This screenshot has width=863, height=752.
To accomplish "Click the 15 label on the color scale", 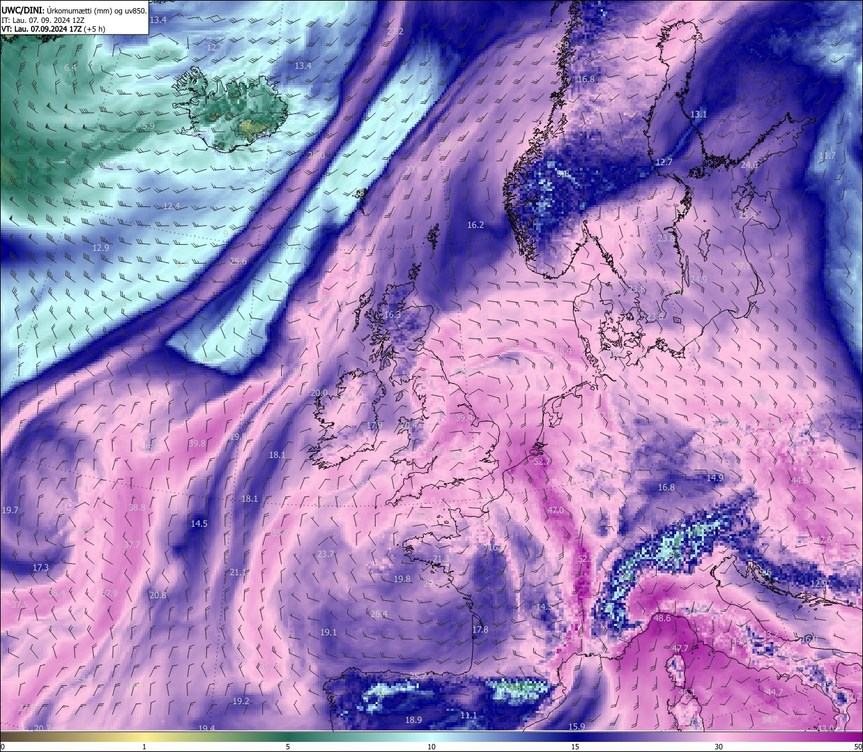I will coord(575,747).
